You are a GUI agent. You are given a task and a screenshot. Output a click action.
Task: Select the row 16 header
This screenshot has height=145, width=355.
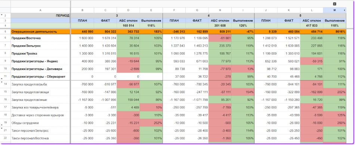[x=5, y=100]
